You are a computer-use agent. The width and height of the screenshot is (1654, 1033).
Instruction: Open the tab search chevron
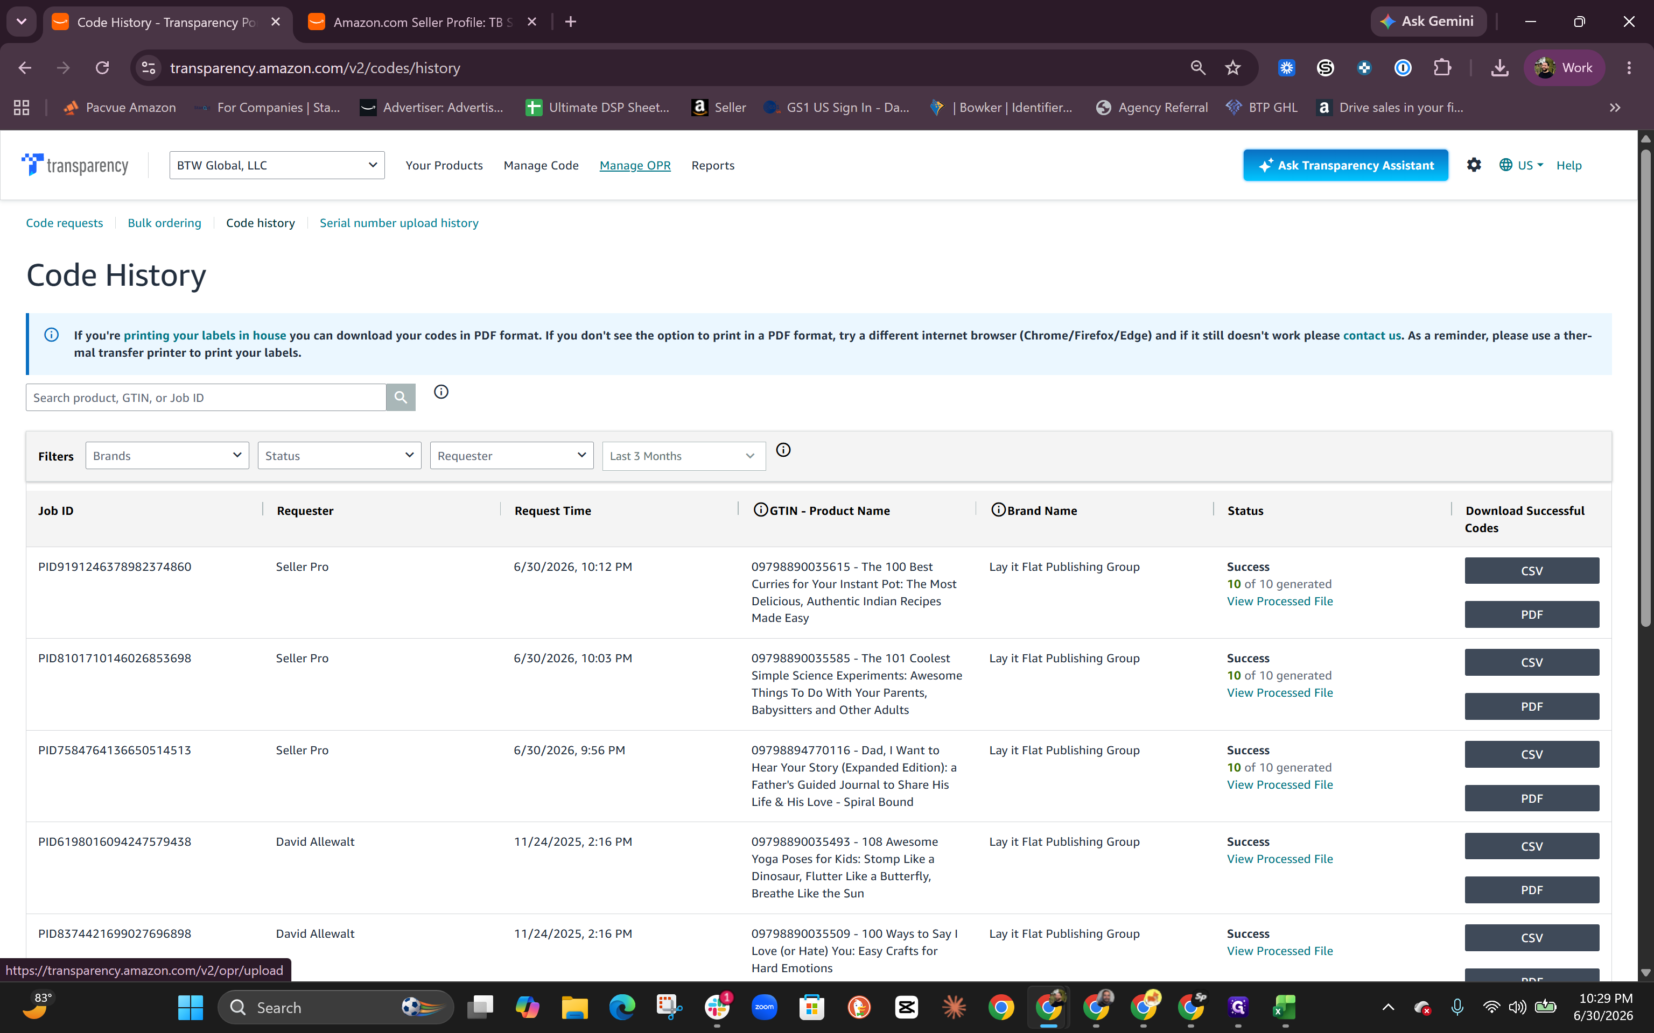pos(21,22)
